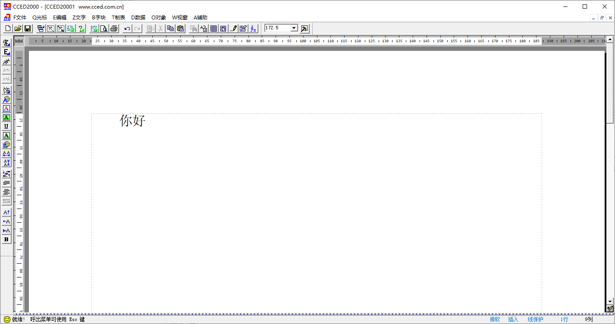Open a file with the folder icon
The width and height of the screenshot is (615, 324).
pyautogui.click(x=18, y=28)
